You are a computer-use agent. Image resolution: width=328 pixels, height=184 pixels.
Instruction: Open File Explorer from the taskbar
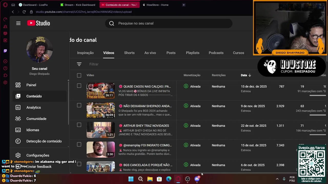pos(150,179)
